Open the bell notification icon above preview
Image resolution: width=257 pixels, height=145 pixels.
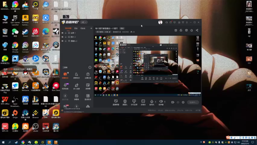point(191,30)
